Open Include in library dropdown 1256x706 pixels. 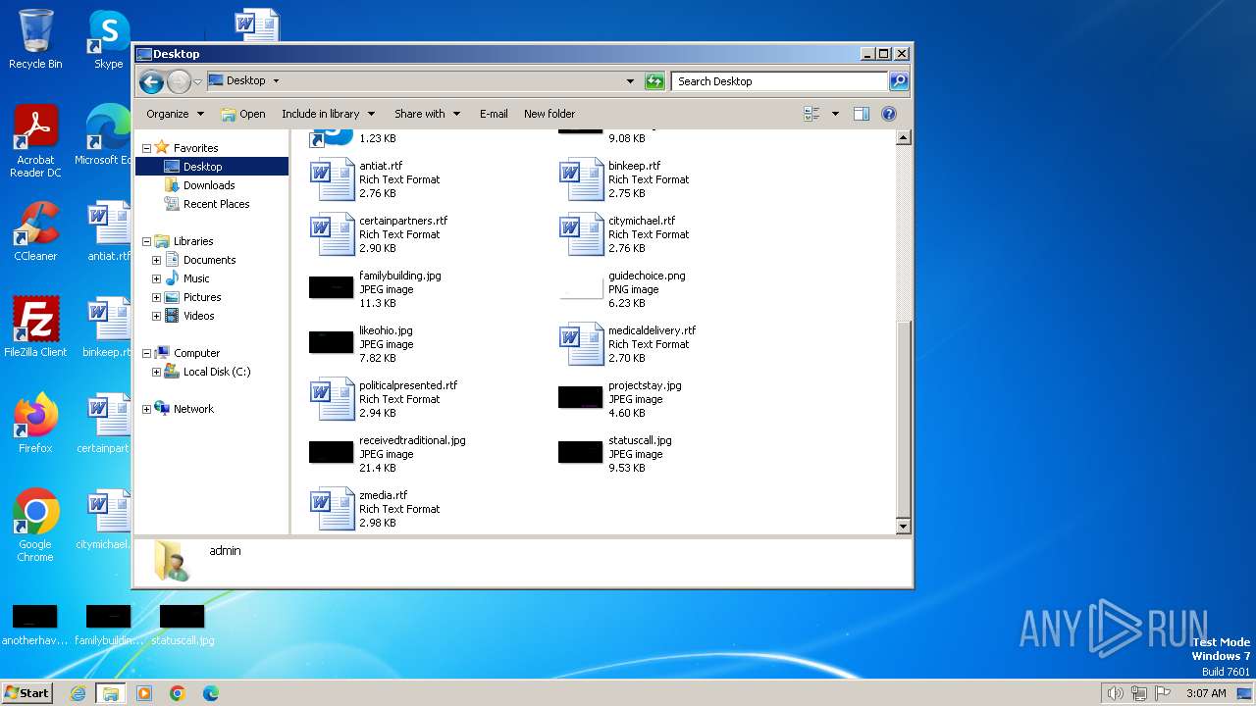329,114
